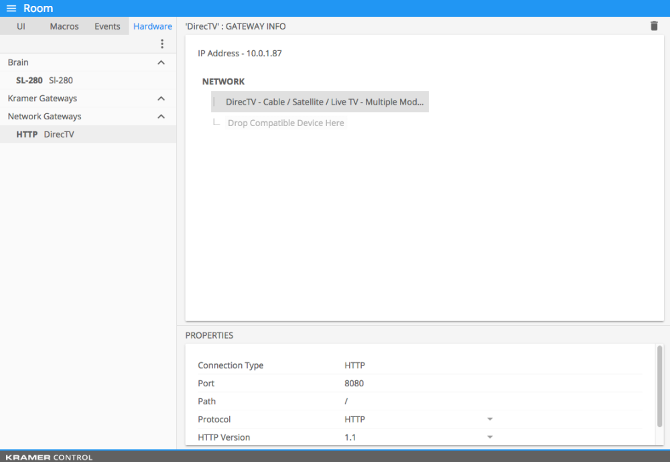The width and height of the screenshot is (670, 462).
Task: Delete the DirecTV gateway with trash icon
Action: tap(654, 26)
